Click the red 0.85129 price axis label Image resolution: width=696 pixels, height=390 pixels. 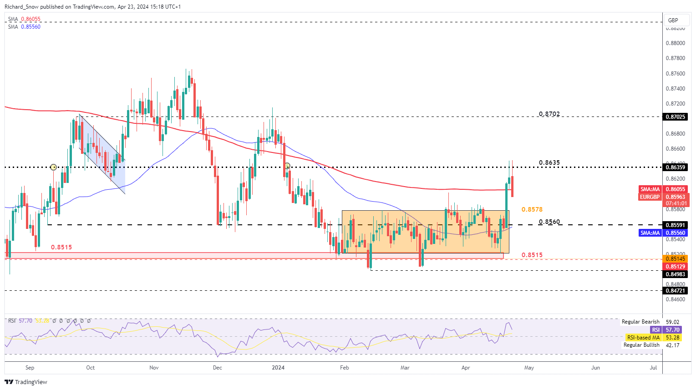[x=676, y=267]
